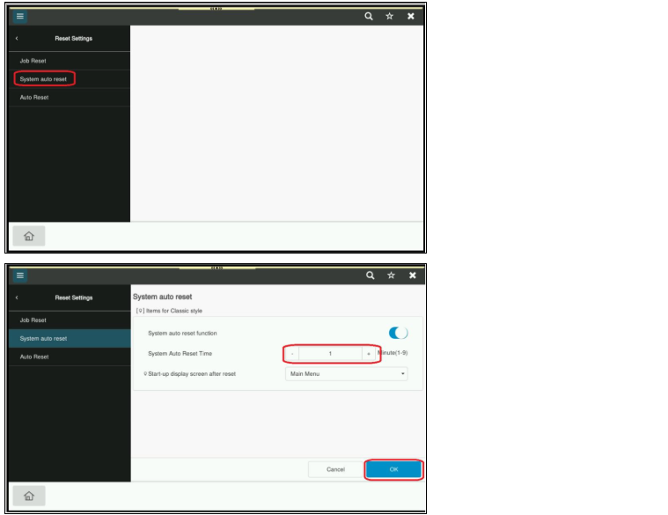Open Start-up display screen Main Menu dropdown
Viewport: 668px width, 515px height.
(347, 373)
